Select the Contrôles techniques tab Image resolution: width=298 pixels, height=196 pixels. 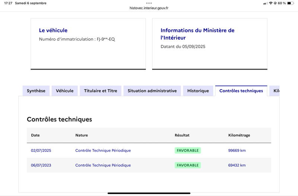(x=241, y=91)
